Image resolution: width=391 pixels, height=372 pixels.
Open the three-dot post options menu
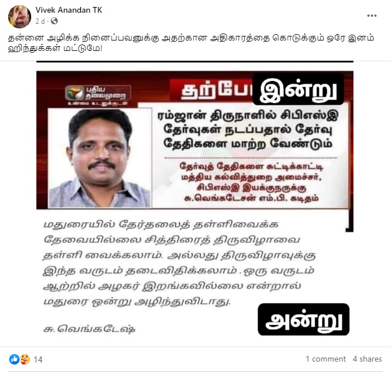point(371,16)
